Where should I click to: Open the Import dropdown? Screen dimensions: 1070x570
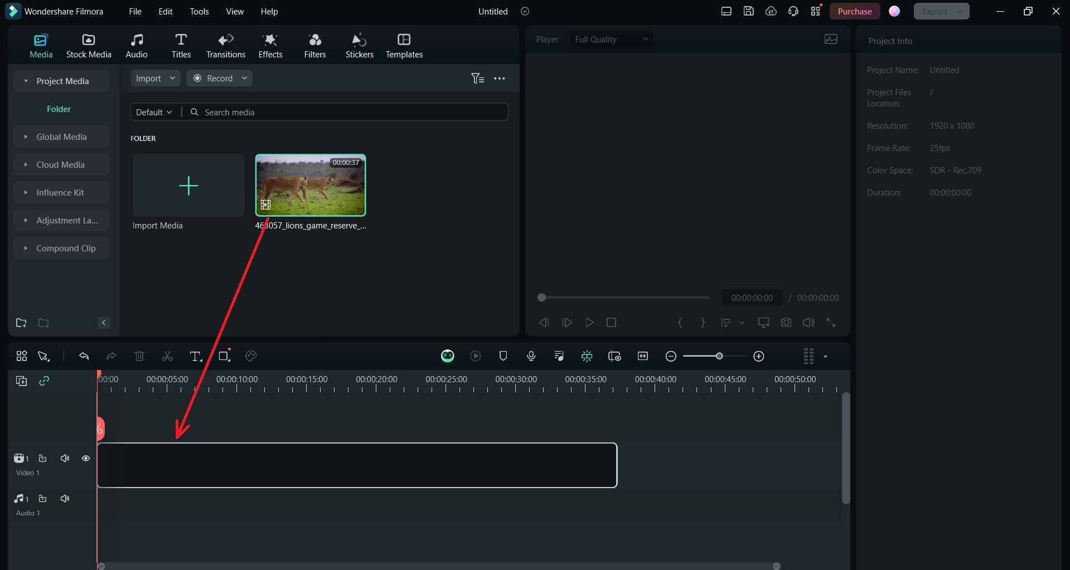[156, 78]
